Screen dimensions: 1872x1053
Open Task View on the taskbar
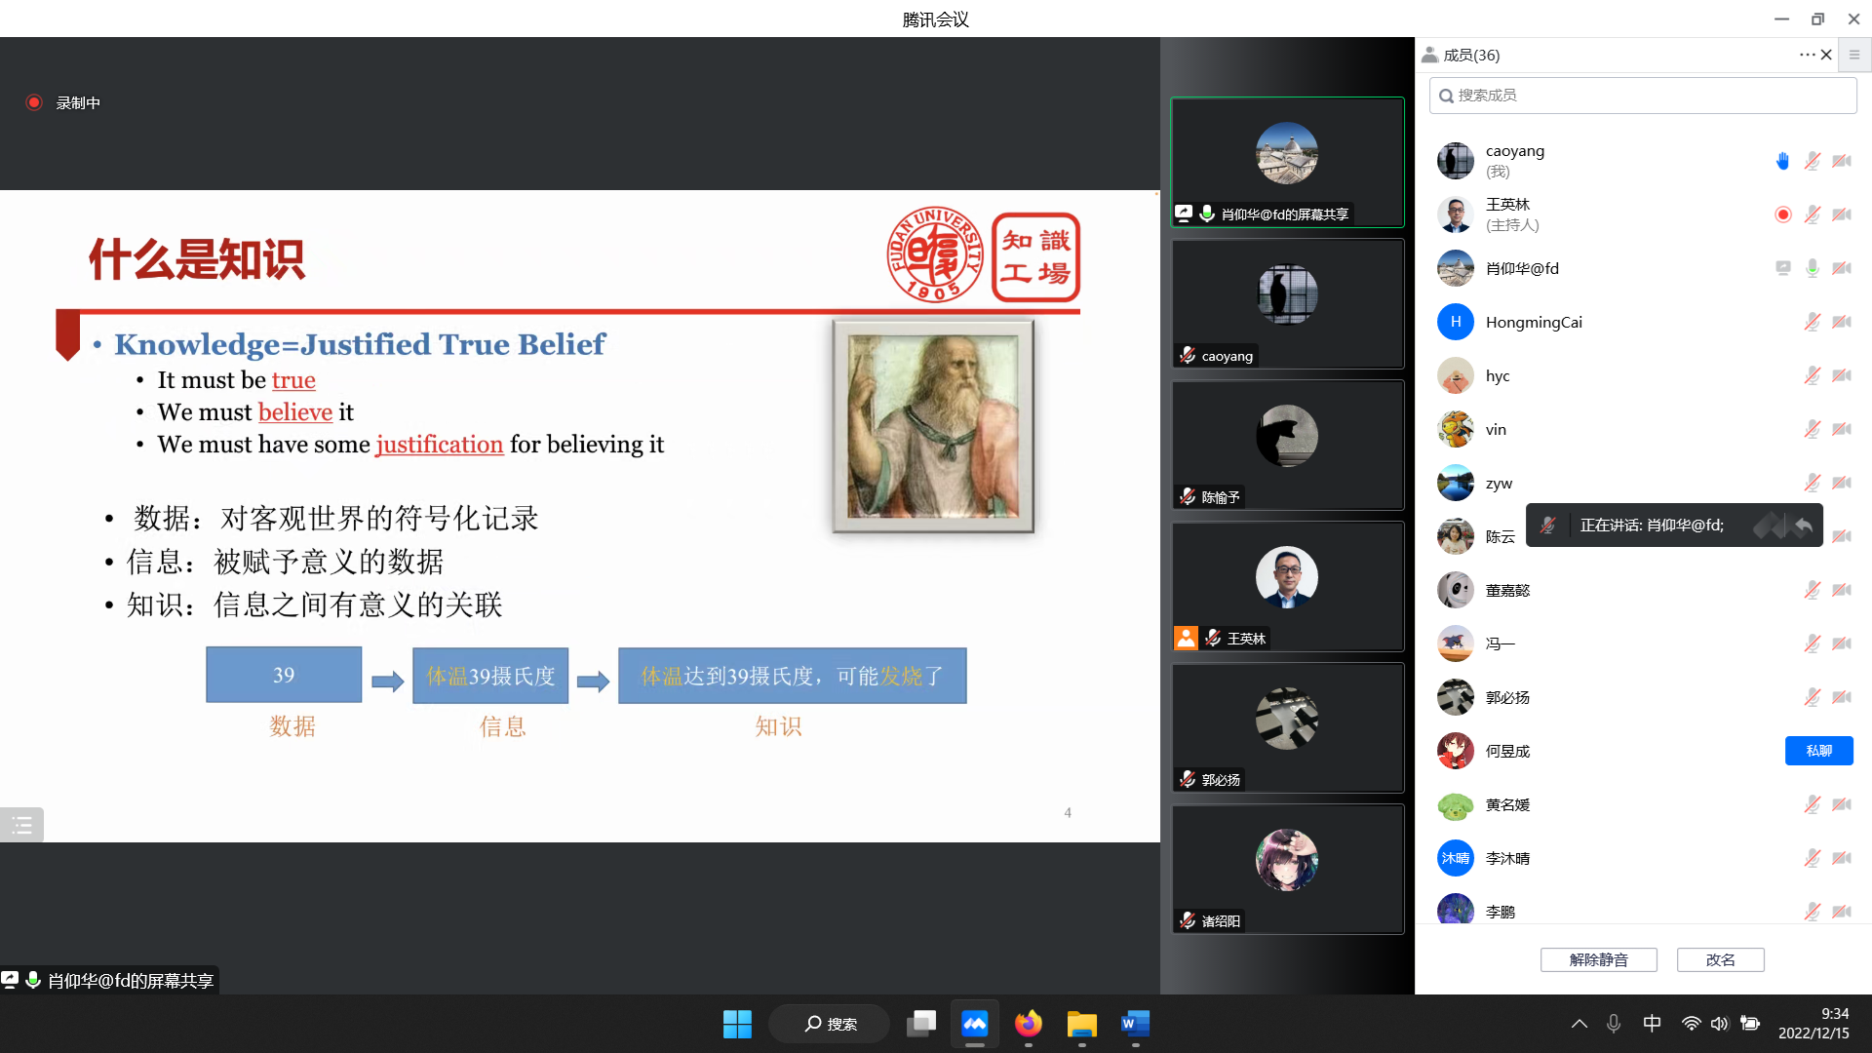tap(920, 1024)
